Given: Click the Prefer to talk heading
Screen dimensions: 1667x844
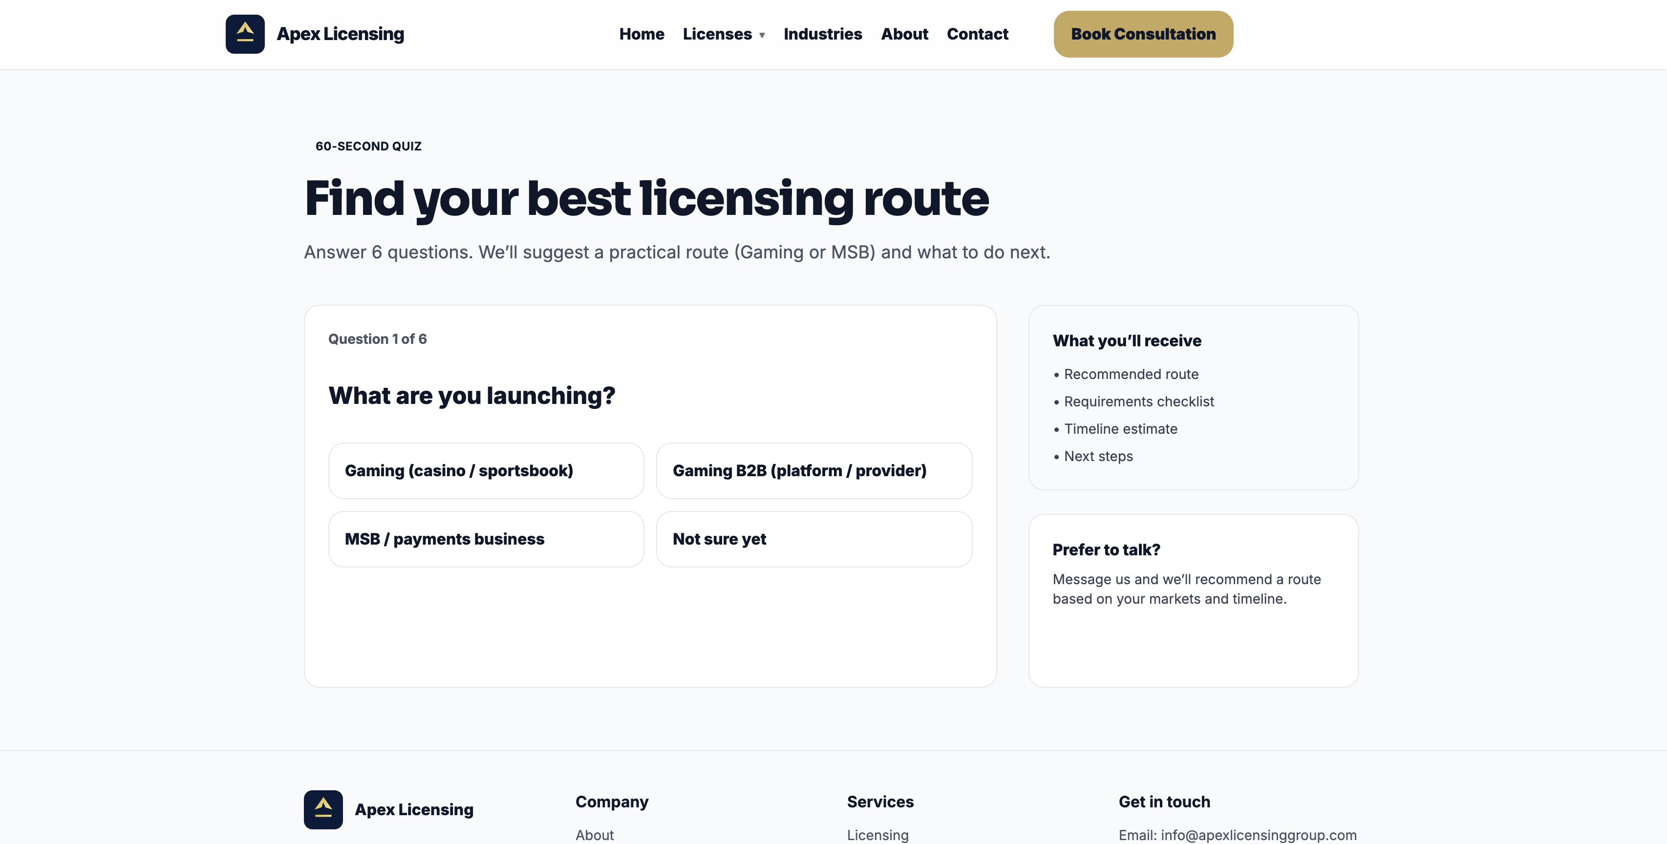Looking at the screenshot, I should [x=1107, y=549].
